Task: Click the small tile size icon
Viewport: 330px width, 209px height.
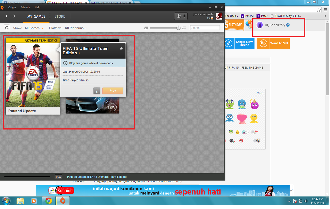Action: [146, 28]
